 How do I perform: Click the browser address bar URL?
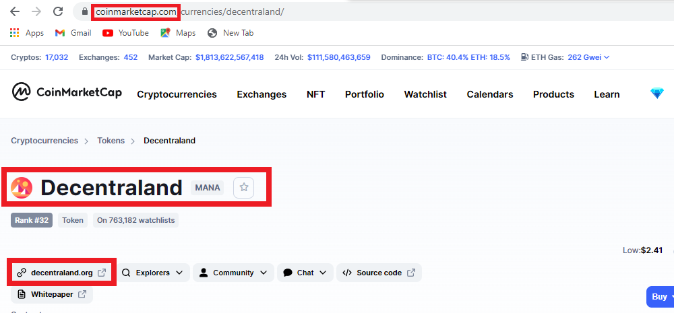coord(189,12)
